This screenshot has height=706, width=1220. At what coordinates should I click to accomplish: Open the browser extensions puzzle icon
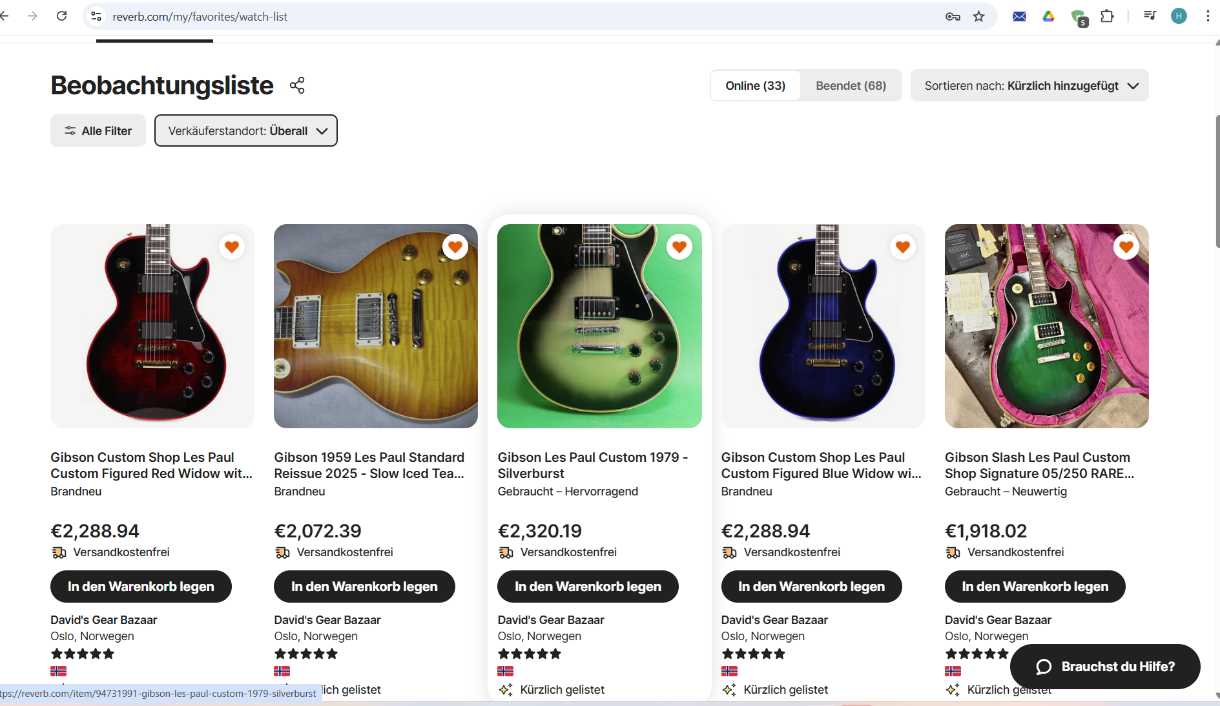[1107, 16]
